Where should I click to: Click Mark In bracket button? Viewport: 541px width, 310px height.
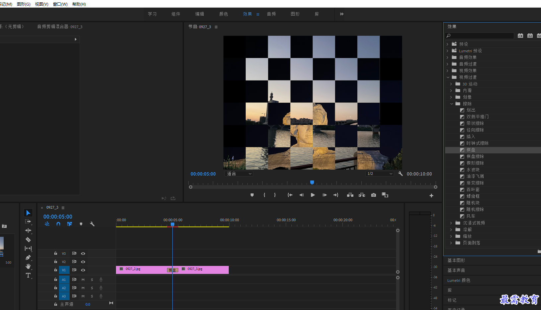coord(264,195)
